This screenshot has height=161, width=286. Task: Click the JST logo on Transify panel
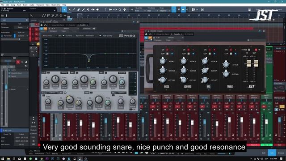click(251, 86)
